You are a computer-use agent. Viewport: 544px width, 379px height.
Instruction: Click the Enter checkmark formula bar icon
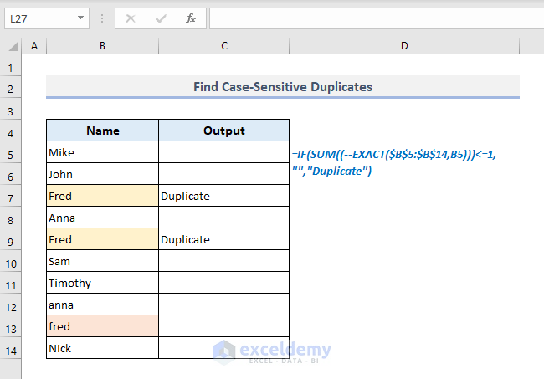coord(161,18)
